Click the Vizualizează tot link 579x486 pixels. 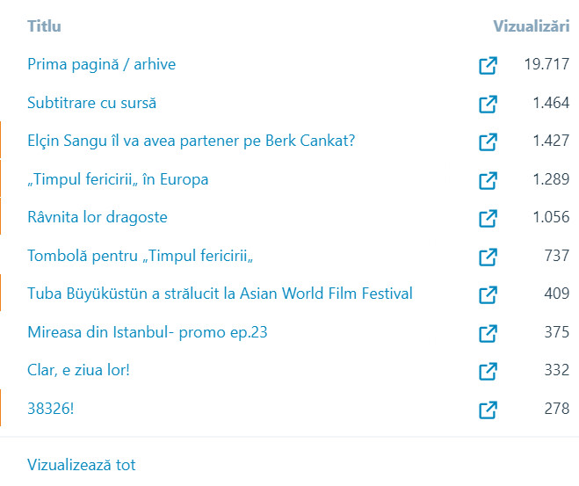81,465
